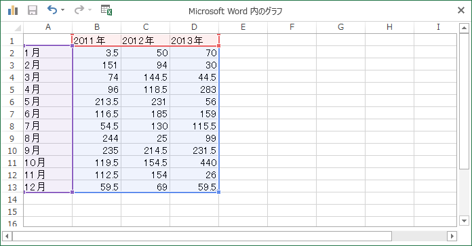Click the blue range handle below 59.5
Screen dimensions: 472x246
point(218,192)
